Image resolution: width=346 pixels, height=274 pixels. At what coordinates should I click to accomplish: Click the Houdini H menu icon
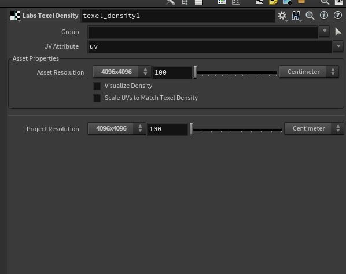point(296,16)
